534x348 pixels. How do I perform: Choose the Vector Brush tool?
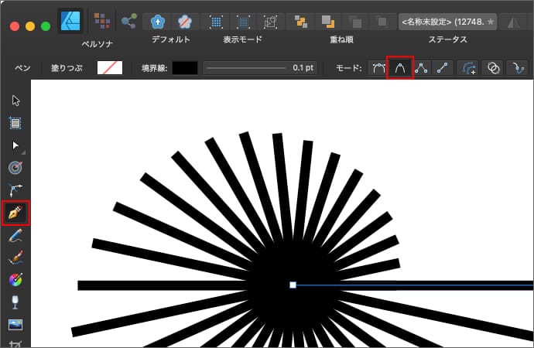15,258
